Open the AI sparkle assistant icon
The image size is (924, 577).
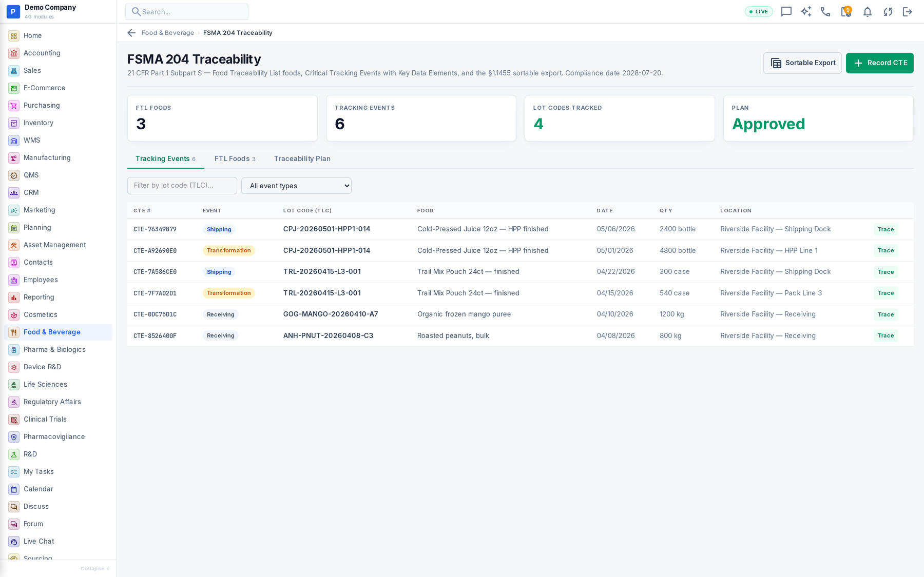point(806,12)
